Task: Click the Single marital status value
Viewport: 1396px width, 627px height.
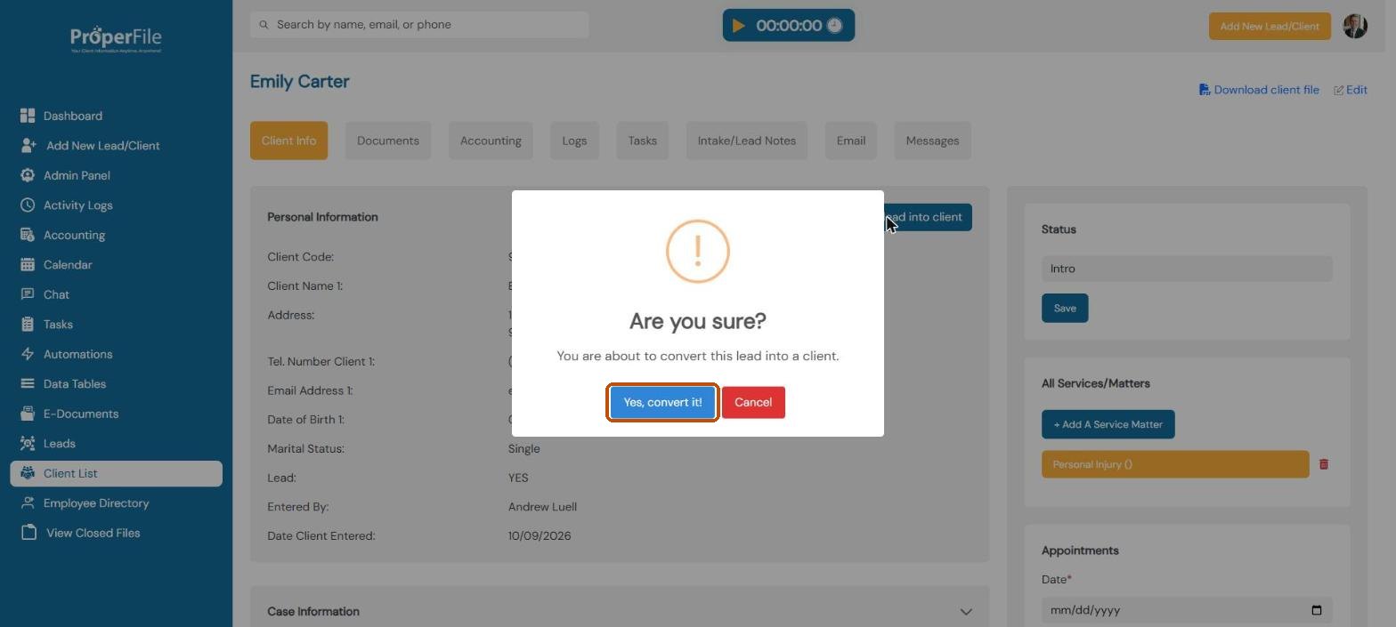Action: coord(523,449)
